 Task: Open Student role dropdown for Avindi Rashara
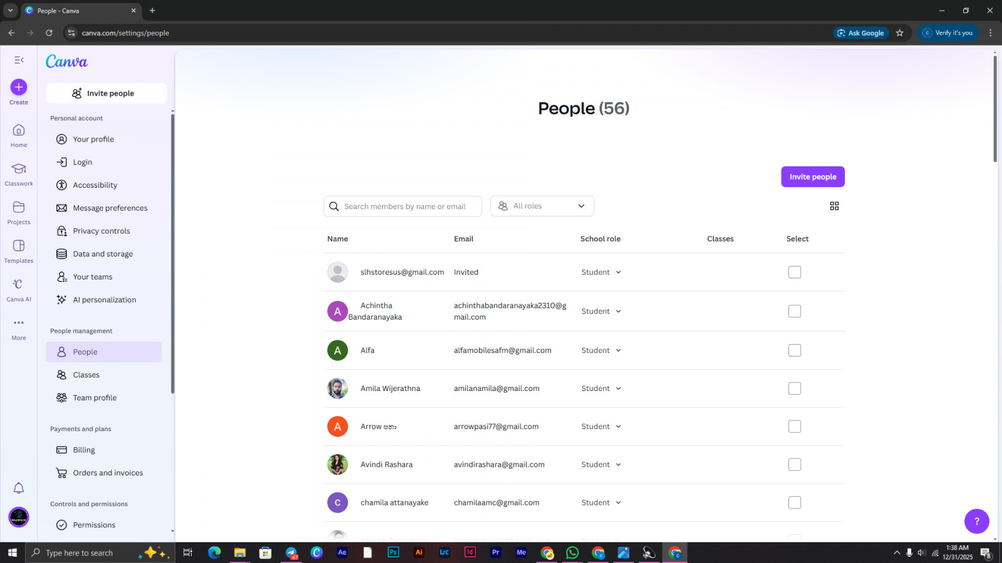click(601, 465)
